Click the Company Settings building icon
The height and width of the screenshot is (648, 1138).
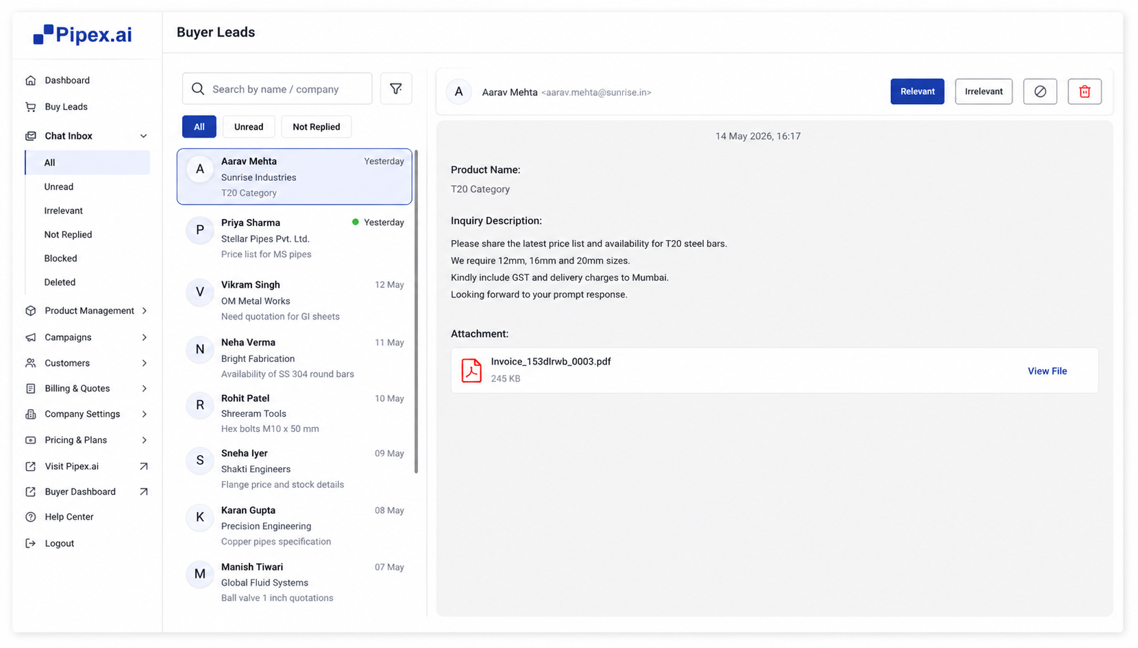click(31, 415)
